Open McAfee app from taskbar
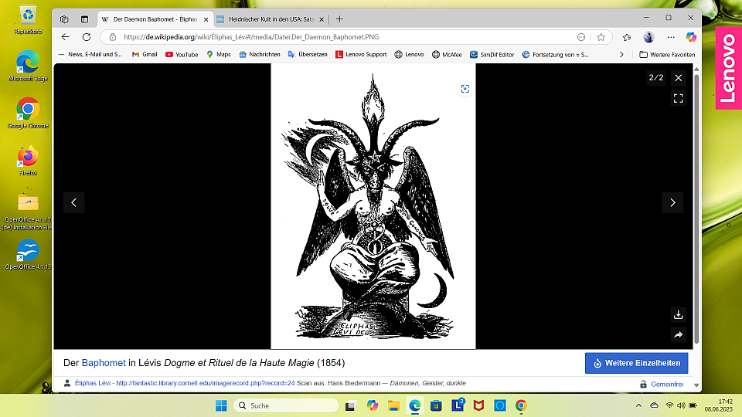Screen dimensions: 742x417 [478, 405]
